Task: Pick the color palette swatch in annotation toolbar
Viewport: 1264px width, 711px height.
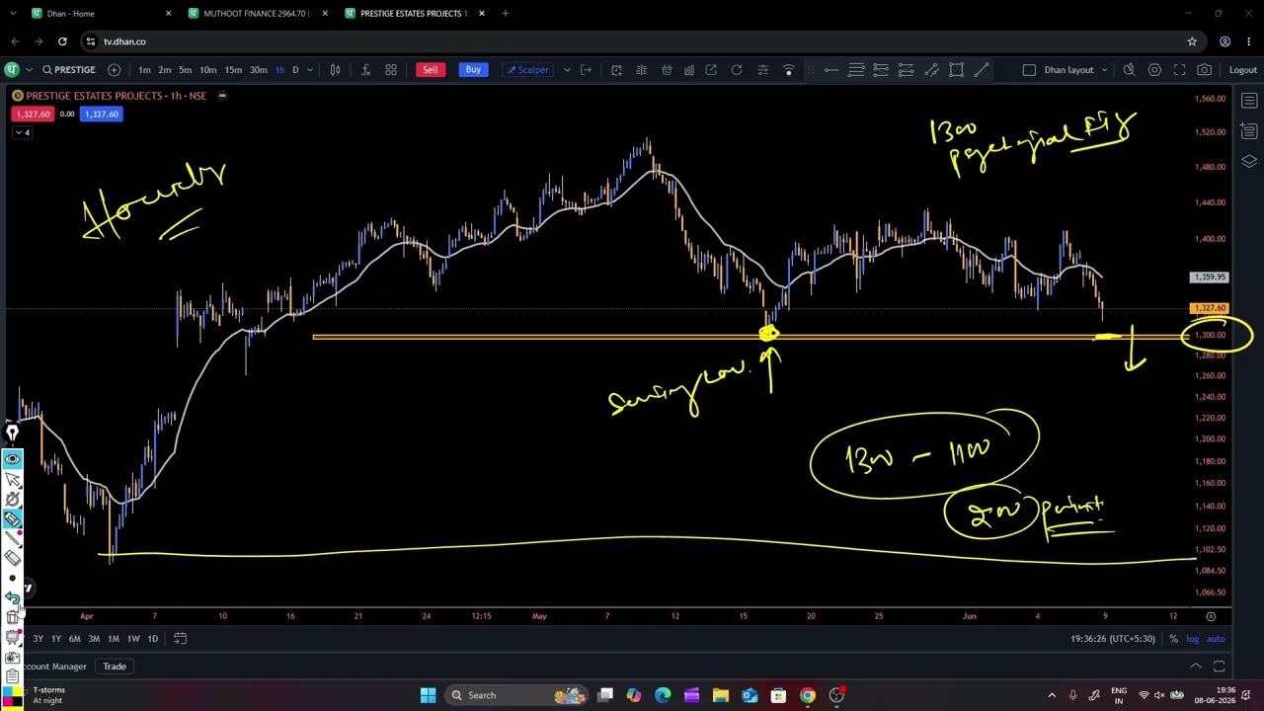Action: point(13,698)
